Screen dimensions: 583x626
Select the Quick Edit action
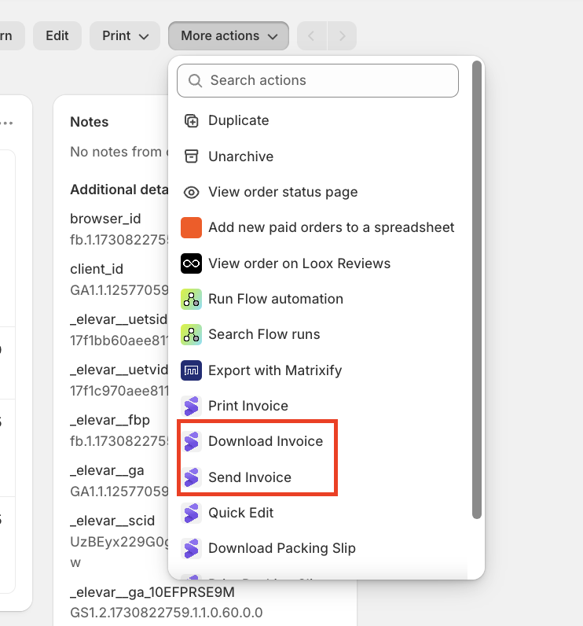click(x=240, y=513)
